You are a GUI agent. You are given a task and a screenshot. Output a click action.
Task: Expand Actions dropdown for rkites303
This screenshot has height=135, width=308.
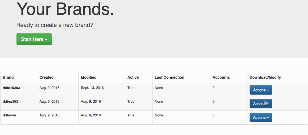[261, 104]
